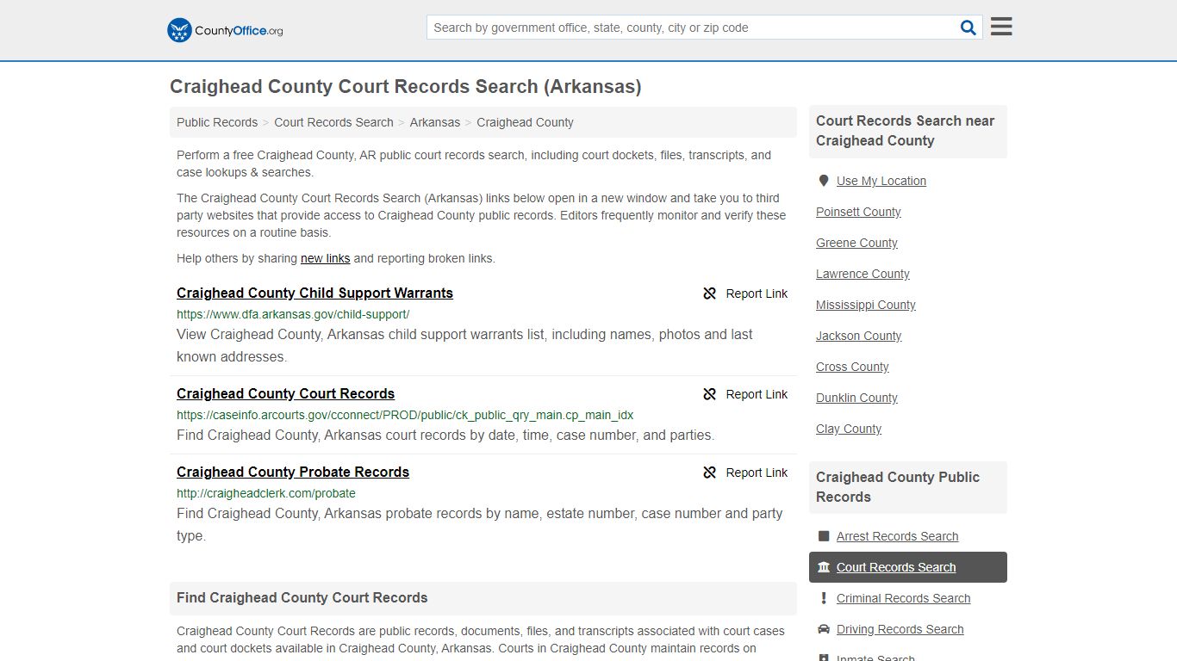1177x661 pixels.
Task: Open Driving Records Search
Action: click(900, 629)
